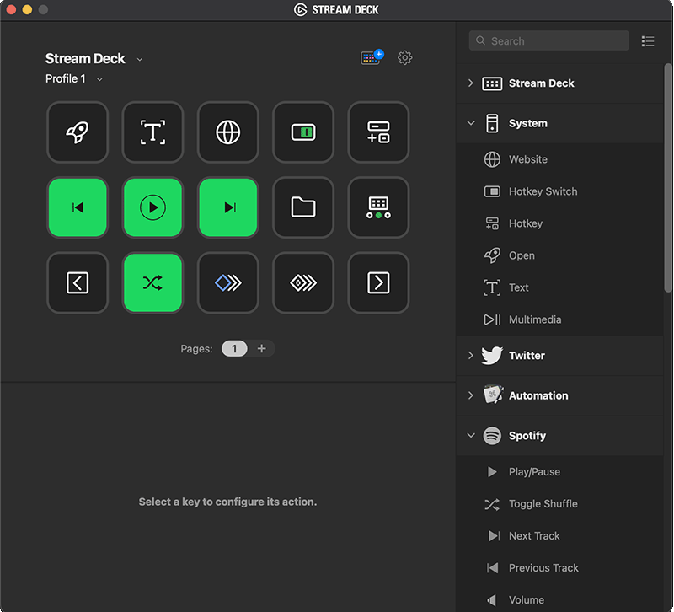Click the green Play key on the grid
The height and width of the screenshot is (612, 674).
(152, 207)
